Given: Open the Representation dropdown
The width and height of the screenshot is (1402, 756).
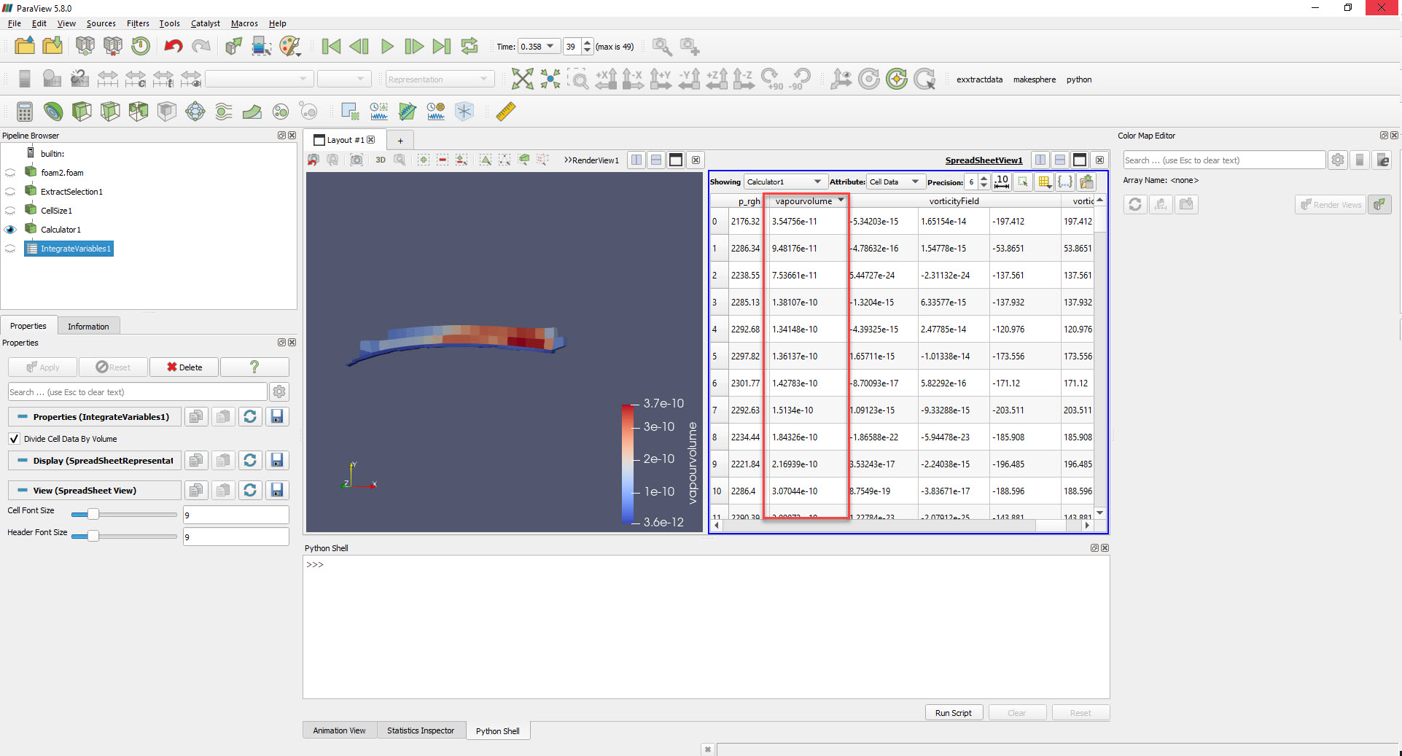Looking at the screenshot, I should (x=440, y=79).
